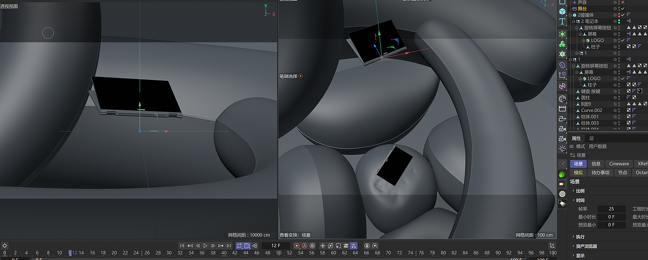This screenshot has height=260, width=648.
Task: Toggle sound playback speaker icon
Action: coord(255,246)
